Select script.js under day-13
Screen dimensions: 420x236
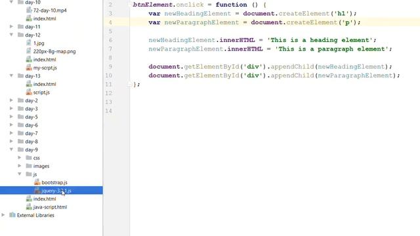(41, 92)
